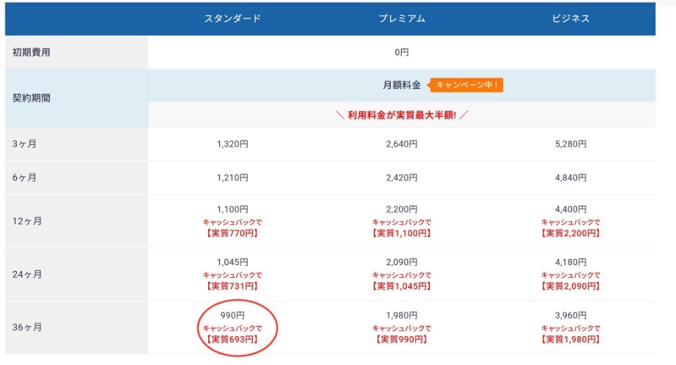Click the 実質770円 cashback price
The width and height of the screenshot is (676, 365).
[x=233, y=233]
